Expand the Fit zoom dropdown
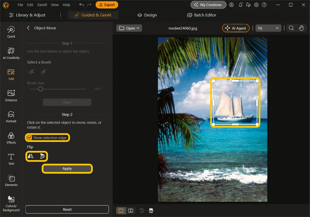 [x=268, y=28]
